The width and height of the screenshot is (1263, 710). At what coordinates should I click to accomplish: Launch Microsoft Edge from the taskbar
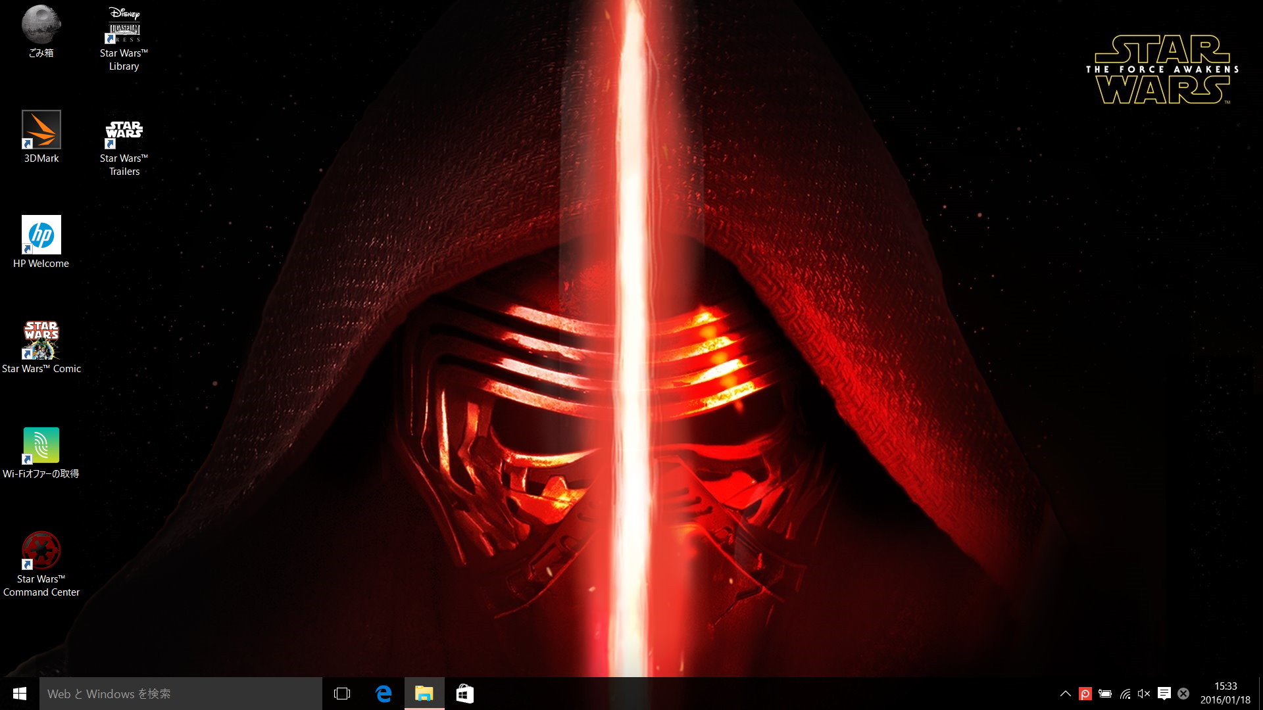pos(384,694)
